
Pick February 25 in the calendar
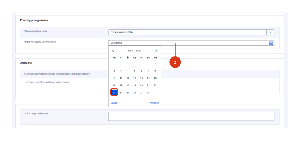click(128, 92)
